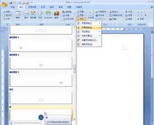Insert 日期和时间 date and time
The height and width of the screenshot is (125, 154).
pyautogui.click(x=115, y=15)
